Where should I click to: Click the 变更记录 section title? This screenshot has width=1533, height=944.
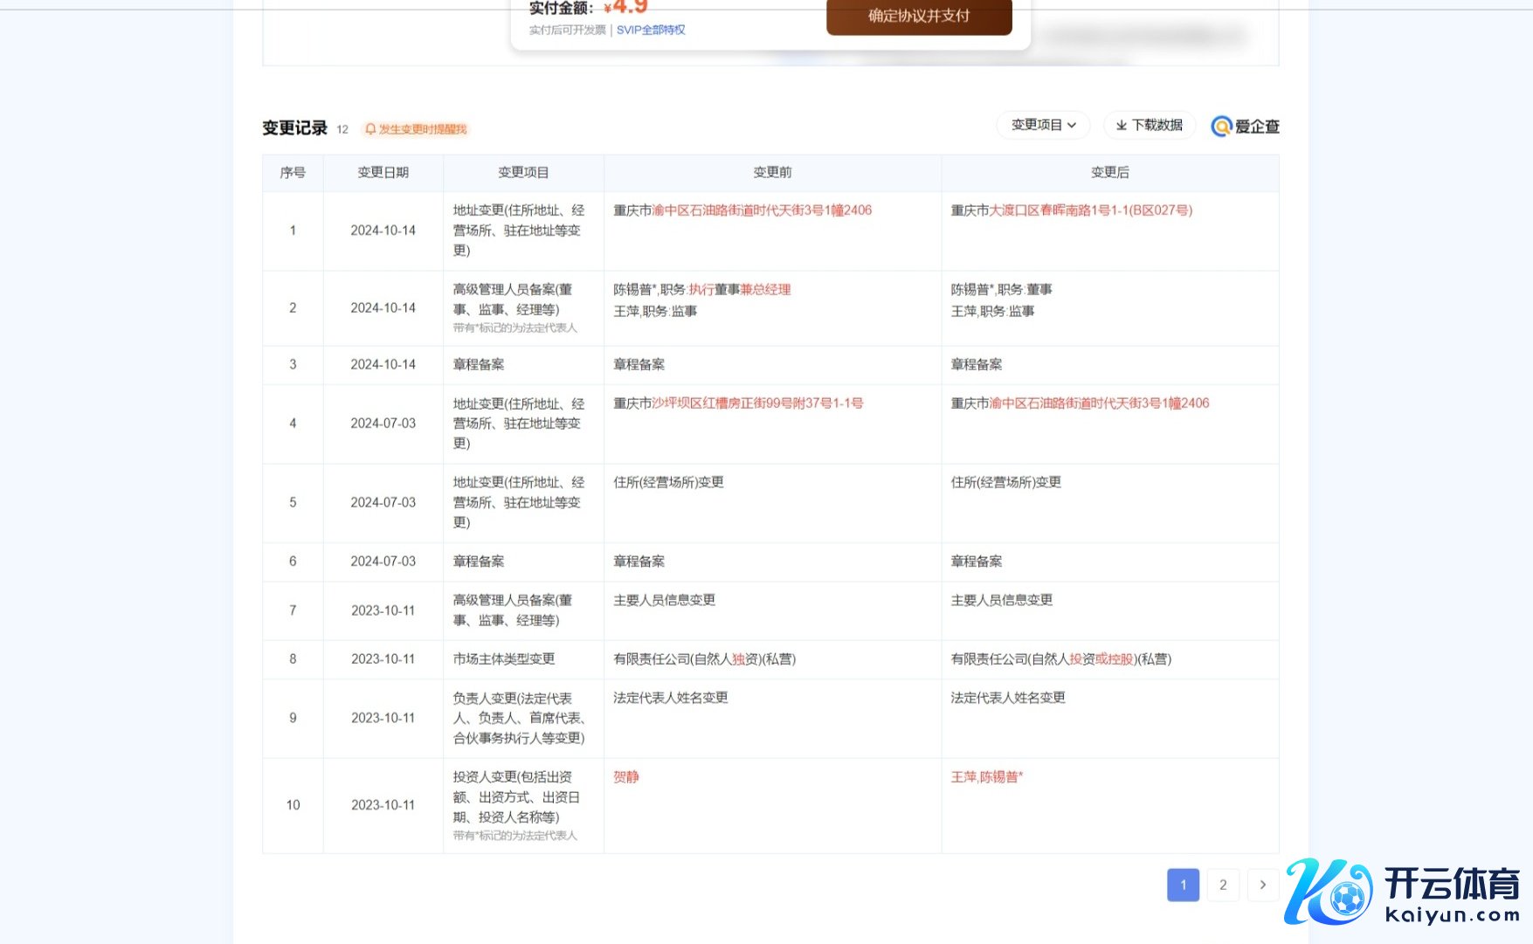pyautogui.click(x=294, y=128)
